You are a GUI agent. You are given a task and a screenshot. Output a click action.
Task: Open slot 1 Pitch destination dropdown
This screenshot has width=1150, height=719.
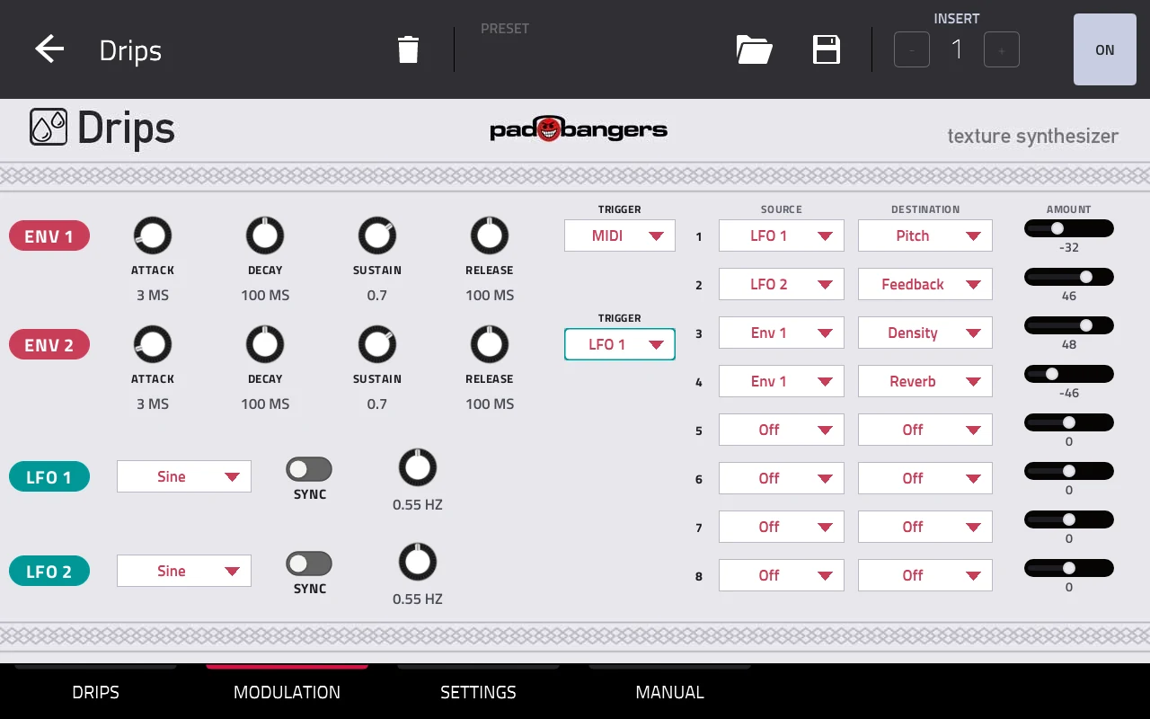point(925,235)
